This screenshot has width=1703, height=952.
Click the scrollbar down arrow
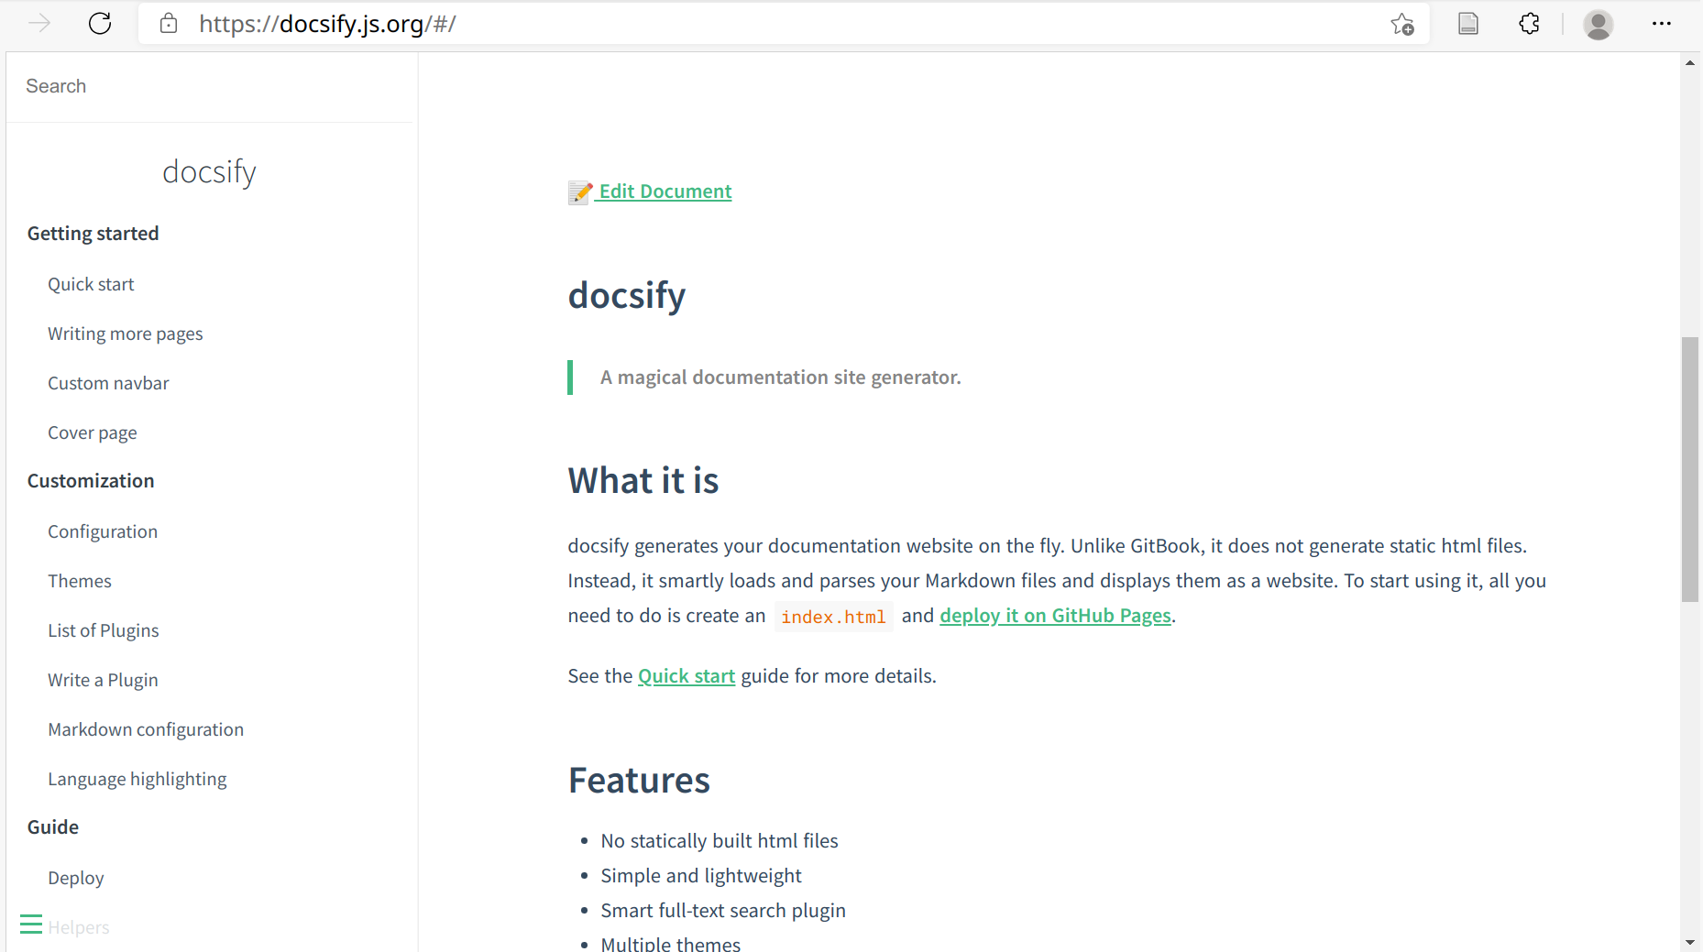(x=1690, y=942)
